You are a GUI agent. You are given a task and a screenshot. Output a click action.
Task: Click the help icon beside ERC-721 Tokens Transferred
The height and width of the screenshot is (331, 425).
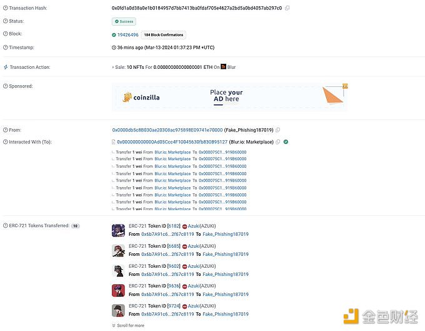coord(6,225)
